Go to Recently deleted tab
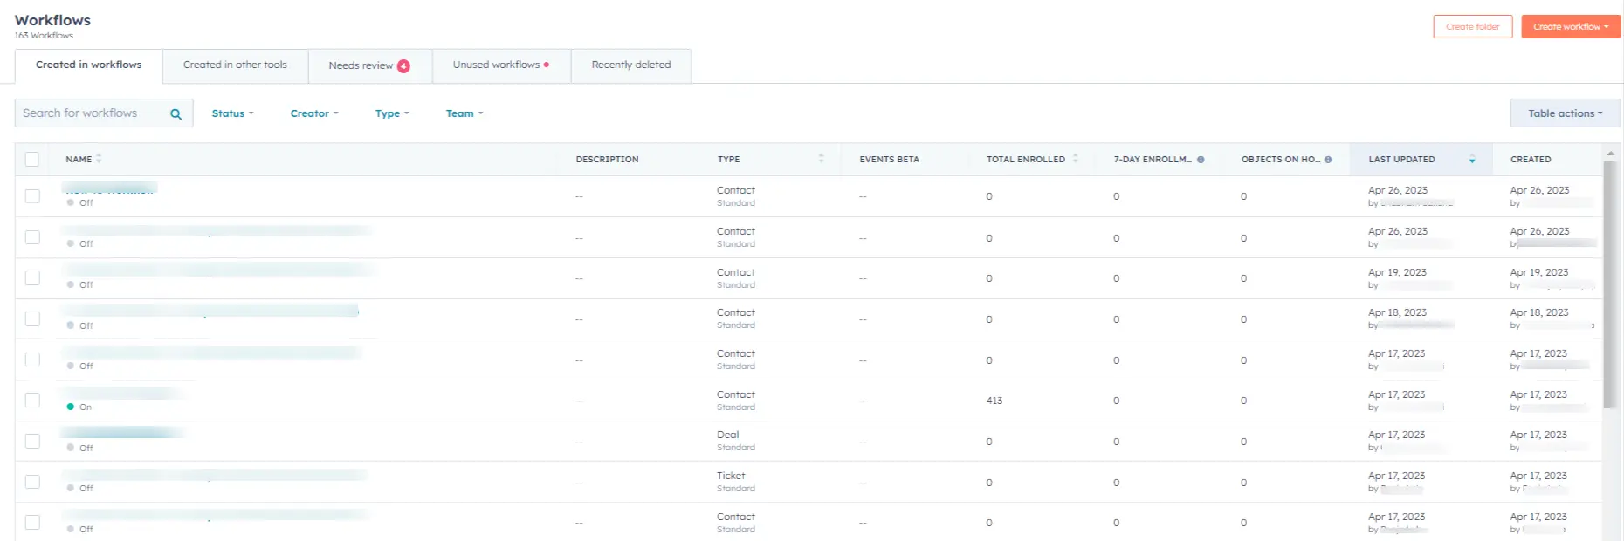Screen dimensions: 1624x541 point(631,65)
